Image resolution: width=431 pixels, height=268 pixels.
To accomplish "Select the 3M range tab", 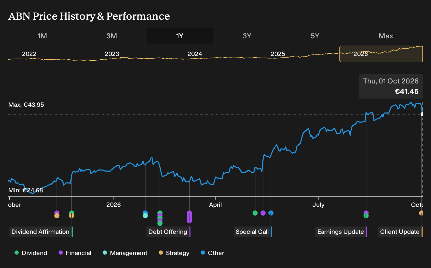I will (x=112, y=36).
